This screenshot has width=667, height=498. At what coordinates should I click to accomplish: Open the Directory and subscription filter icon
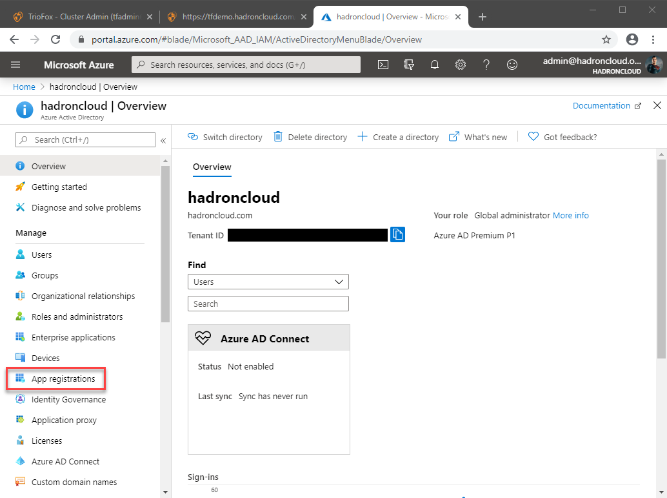pos(409,65)
